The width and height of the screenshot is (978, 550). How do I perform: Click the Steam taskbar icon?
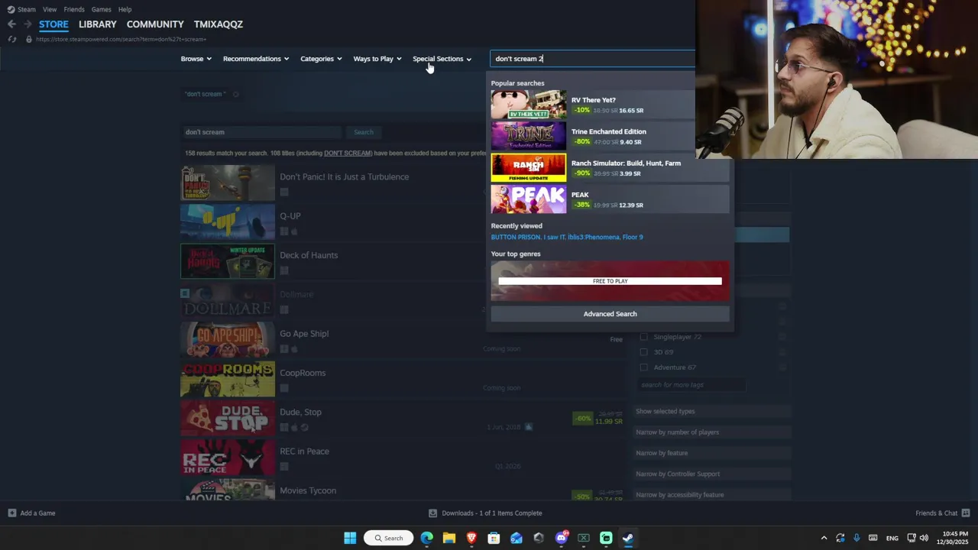(628, 538)
